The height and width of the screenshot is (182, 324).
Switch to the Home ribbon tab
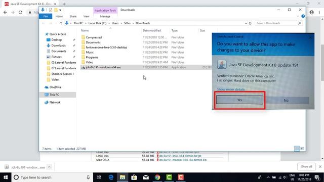point(59,16)
